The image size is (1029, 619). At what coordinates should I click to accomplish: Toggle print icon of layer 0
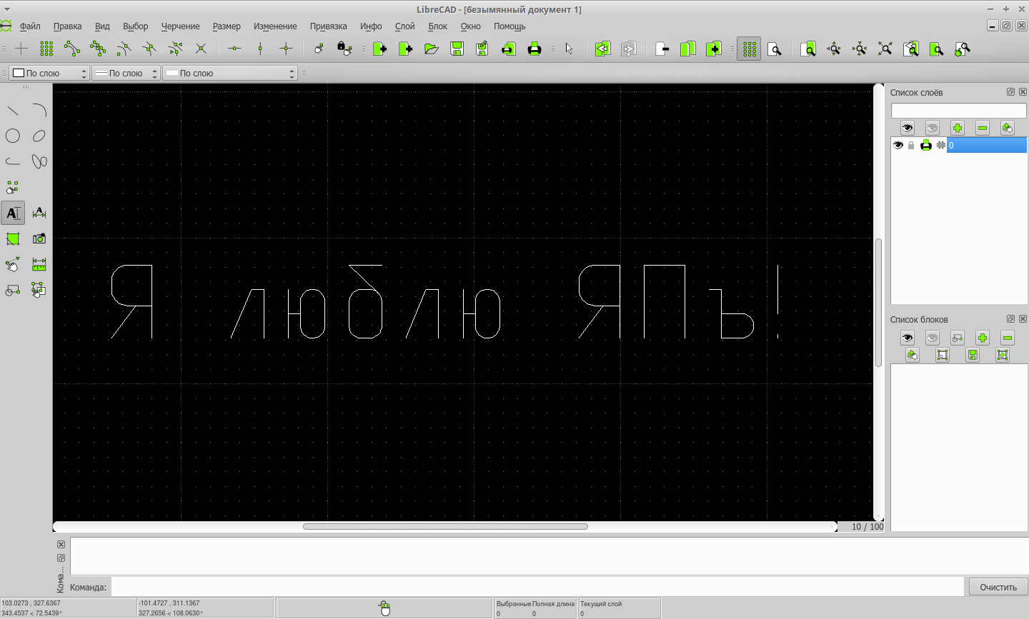(x=926, y=145)
